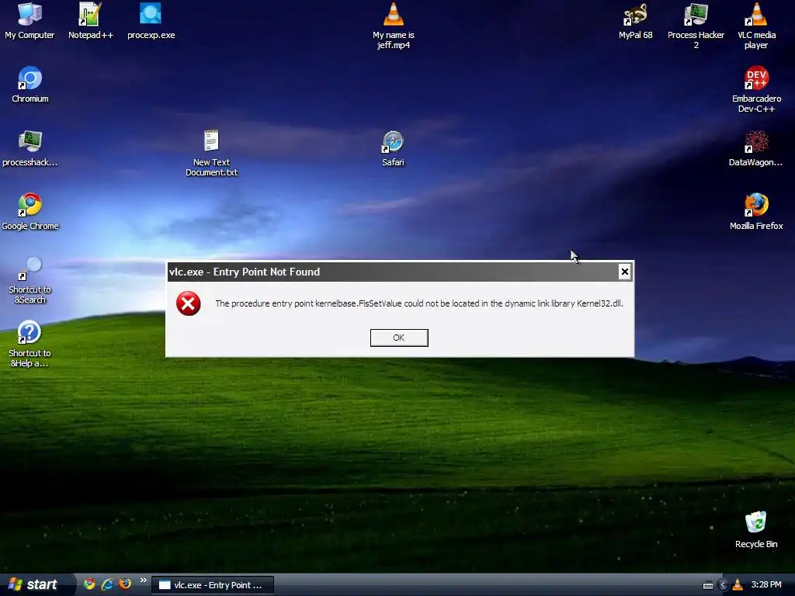The width and height of the screenshot is (795, 596).
Task: Click OK in the vlc.exe error dialog
Action: point(399,338)
